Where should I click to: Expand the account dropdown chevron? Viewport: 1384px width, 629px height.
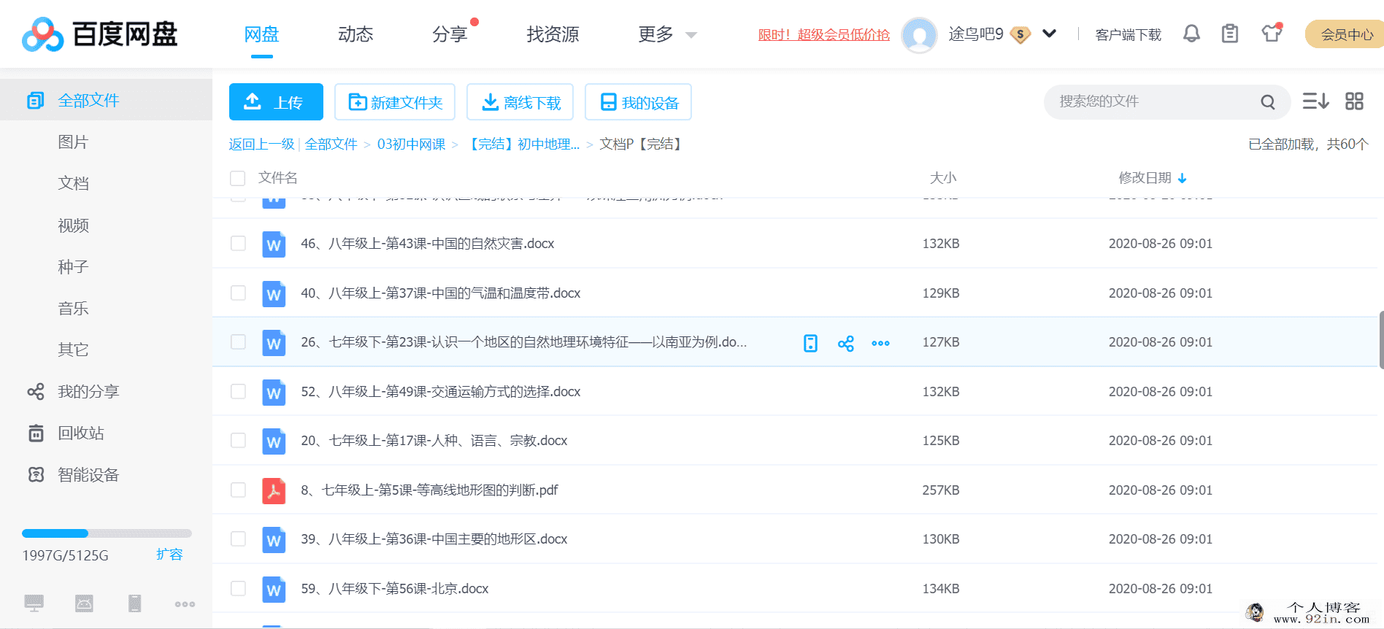point(1049,34)
